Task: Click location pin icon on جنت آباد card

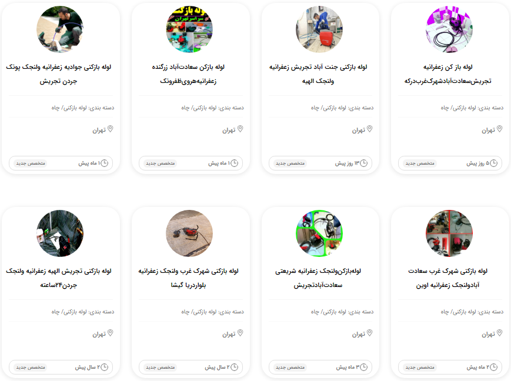Action: click(369, 129)
